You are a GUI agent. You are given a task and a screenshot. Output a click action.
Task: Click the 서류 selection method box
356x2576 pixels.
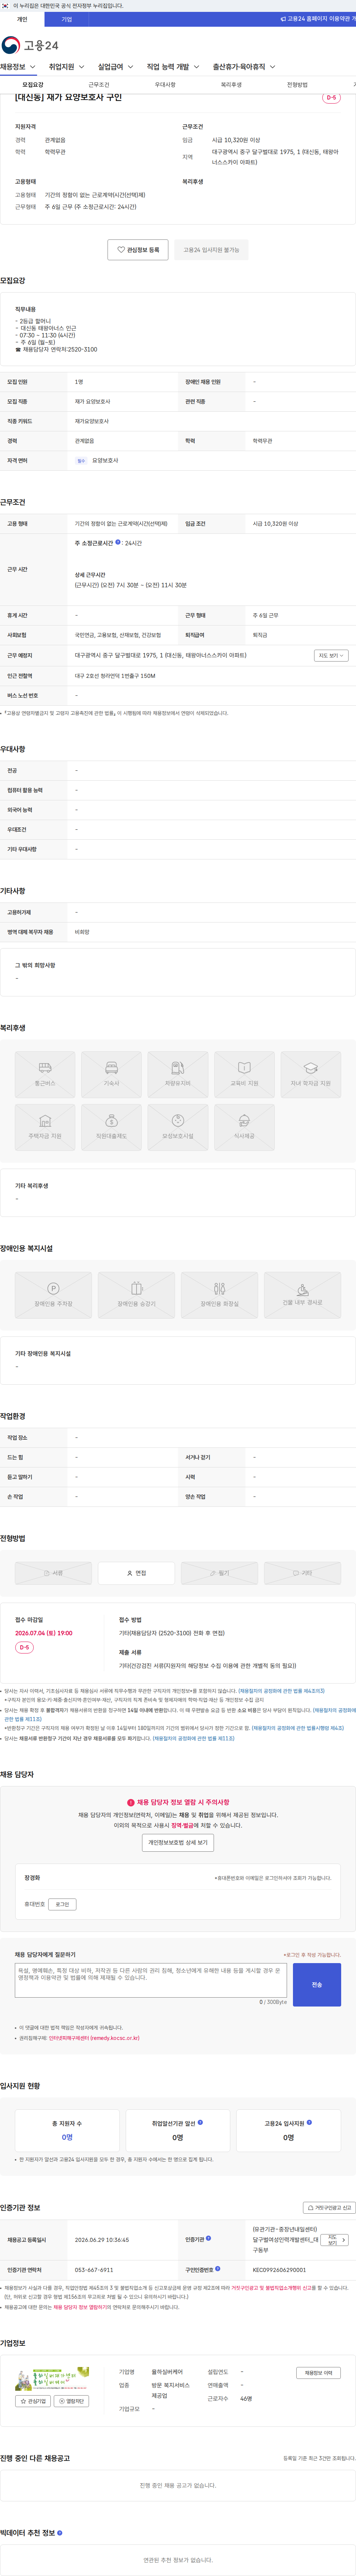(x=53, y=1573)
